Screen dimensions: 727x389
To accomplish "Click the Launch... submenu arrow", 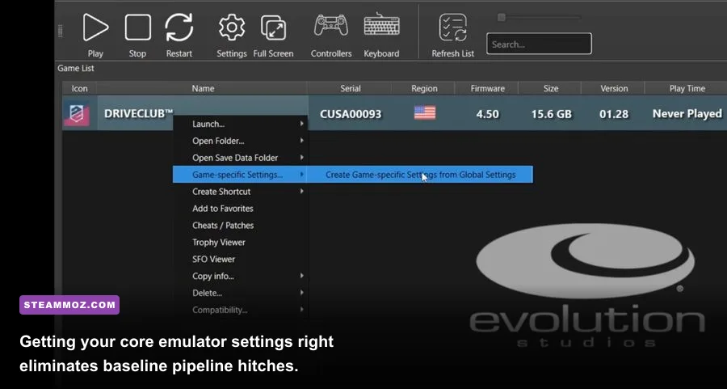I will pos(302,124).
